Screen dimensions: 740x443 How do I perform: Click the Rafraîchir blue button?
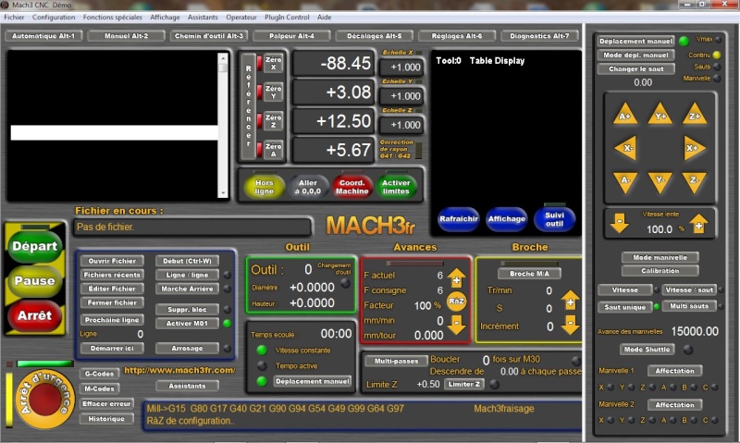459,219
